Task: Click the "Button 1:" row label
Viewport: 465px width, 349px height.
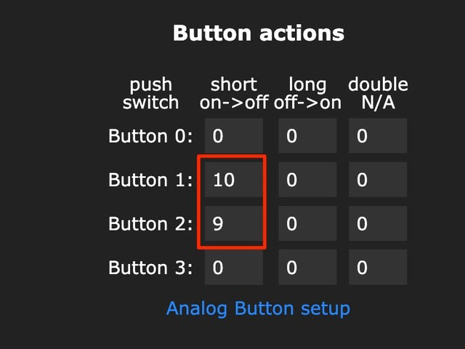Action: (x=151, y=180)
